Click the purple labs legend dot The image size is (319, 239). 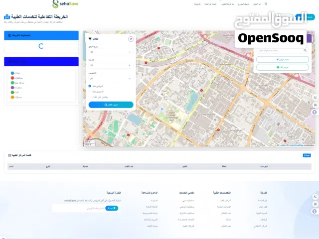coord(12,88)
